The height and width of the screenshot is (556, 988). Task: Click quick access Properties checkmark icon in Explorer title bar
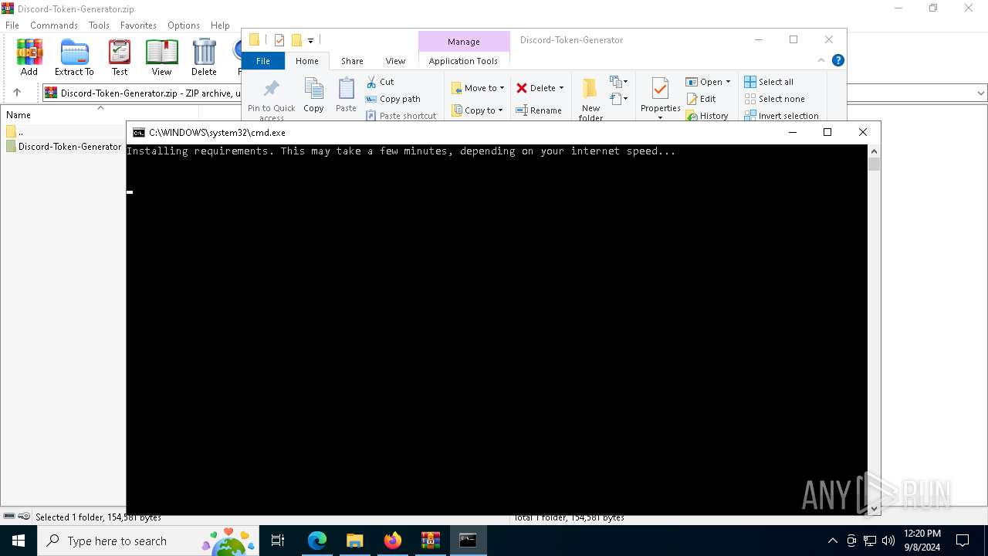point(279,40)
